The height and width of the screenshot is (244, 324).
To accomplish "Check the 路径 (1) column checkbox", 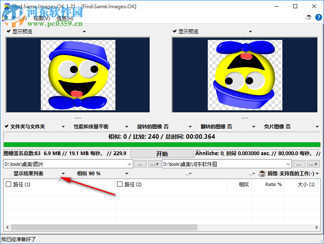I will pyautogui.click(x=9, y=184).
